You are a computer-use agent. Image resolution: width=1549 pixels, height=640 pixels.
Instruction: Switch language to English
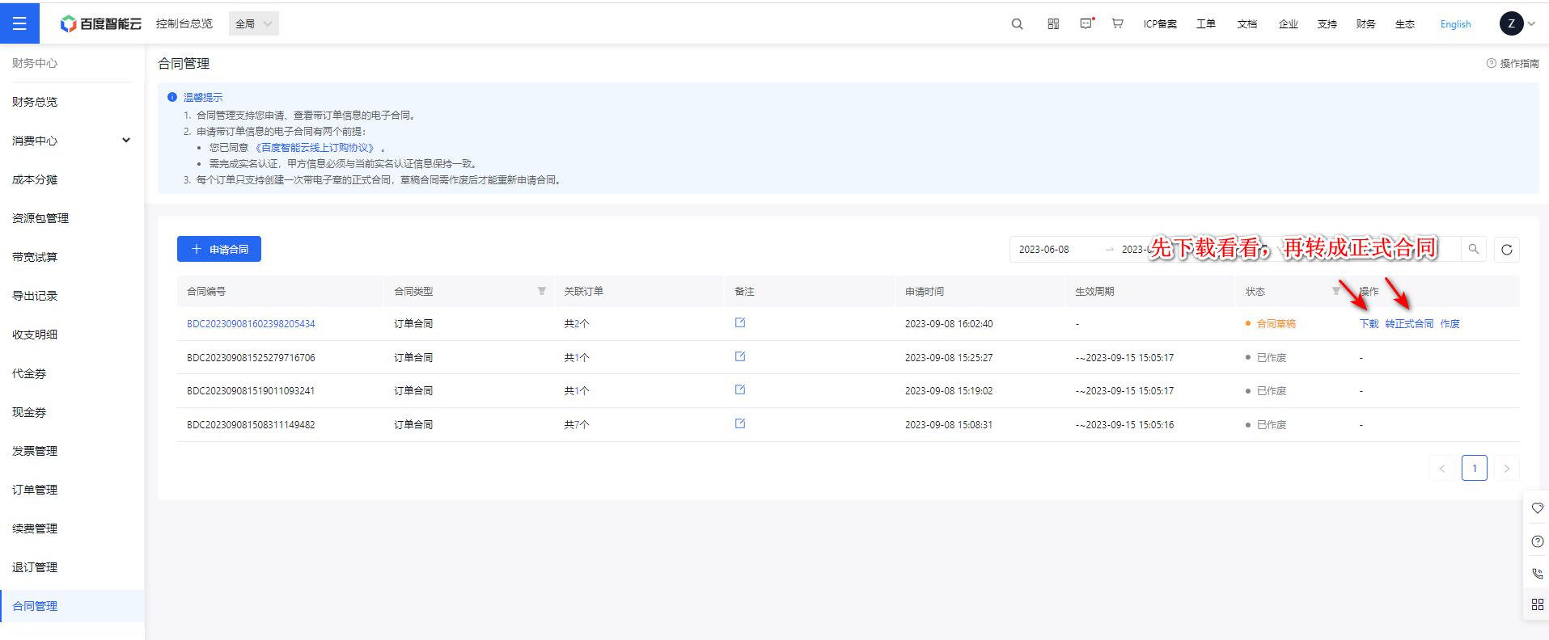(x=1455, y=24)
